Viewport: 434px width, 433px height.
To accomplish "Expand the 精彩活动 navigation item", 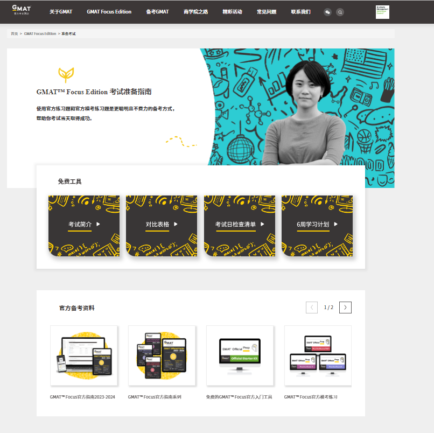I will click(232, 12).
